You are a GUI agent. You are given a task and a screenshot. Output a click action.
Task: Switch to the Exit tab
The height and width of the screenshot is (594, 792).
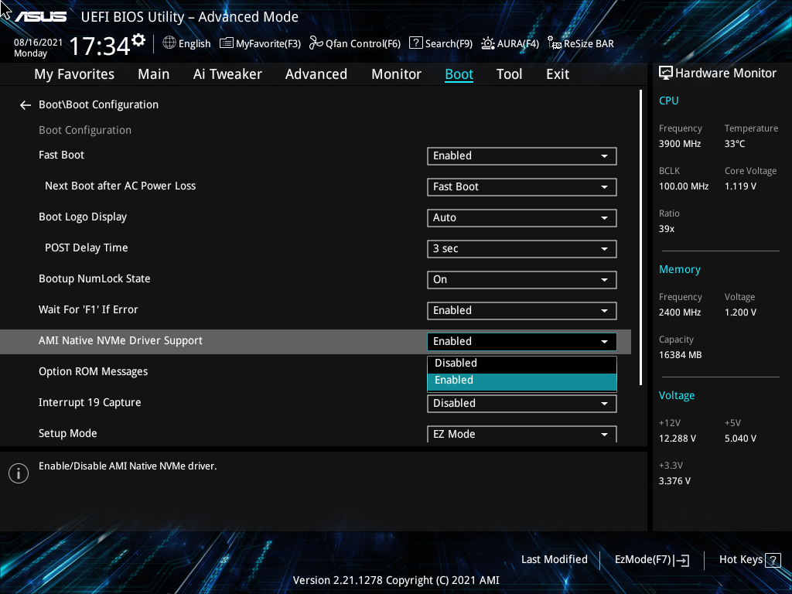pyautogui.click(x=558, y=74)
